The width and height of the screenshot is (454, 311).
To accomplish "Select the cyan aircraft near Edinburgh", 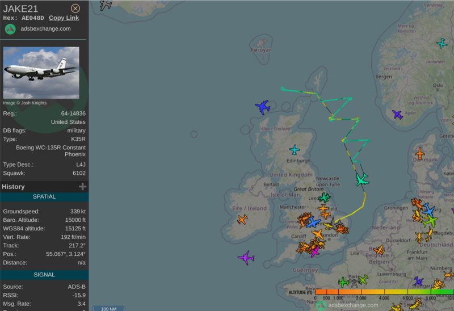I will coord(295,150).
